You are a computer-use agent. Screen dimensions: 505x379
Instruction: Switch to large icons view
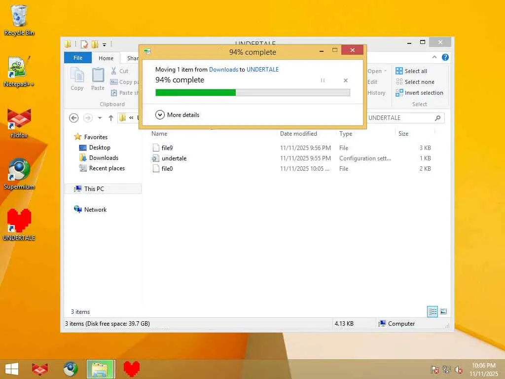[443, 311]
